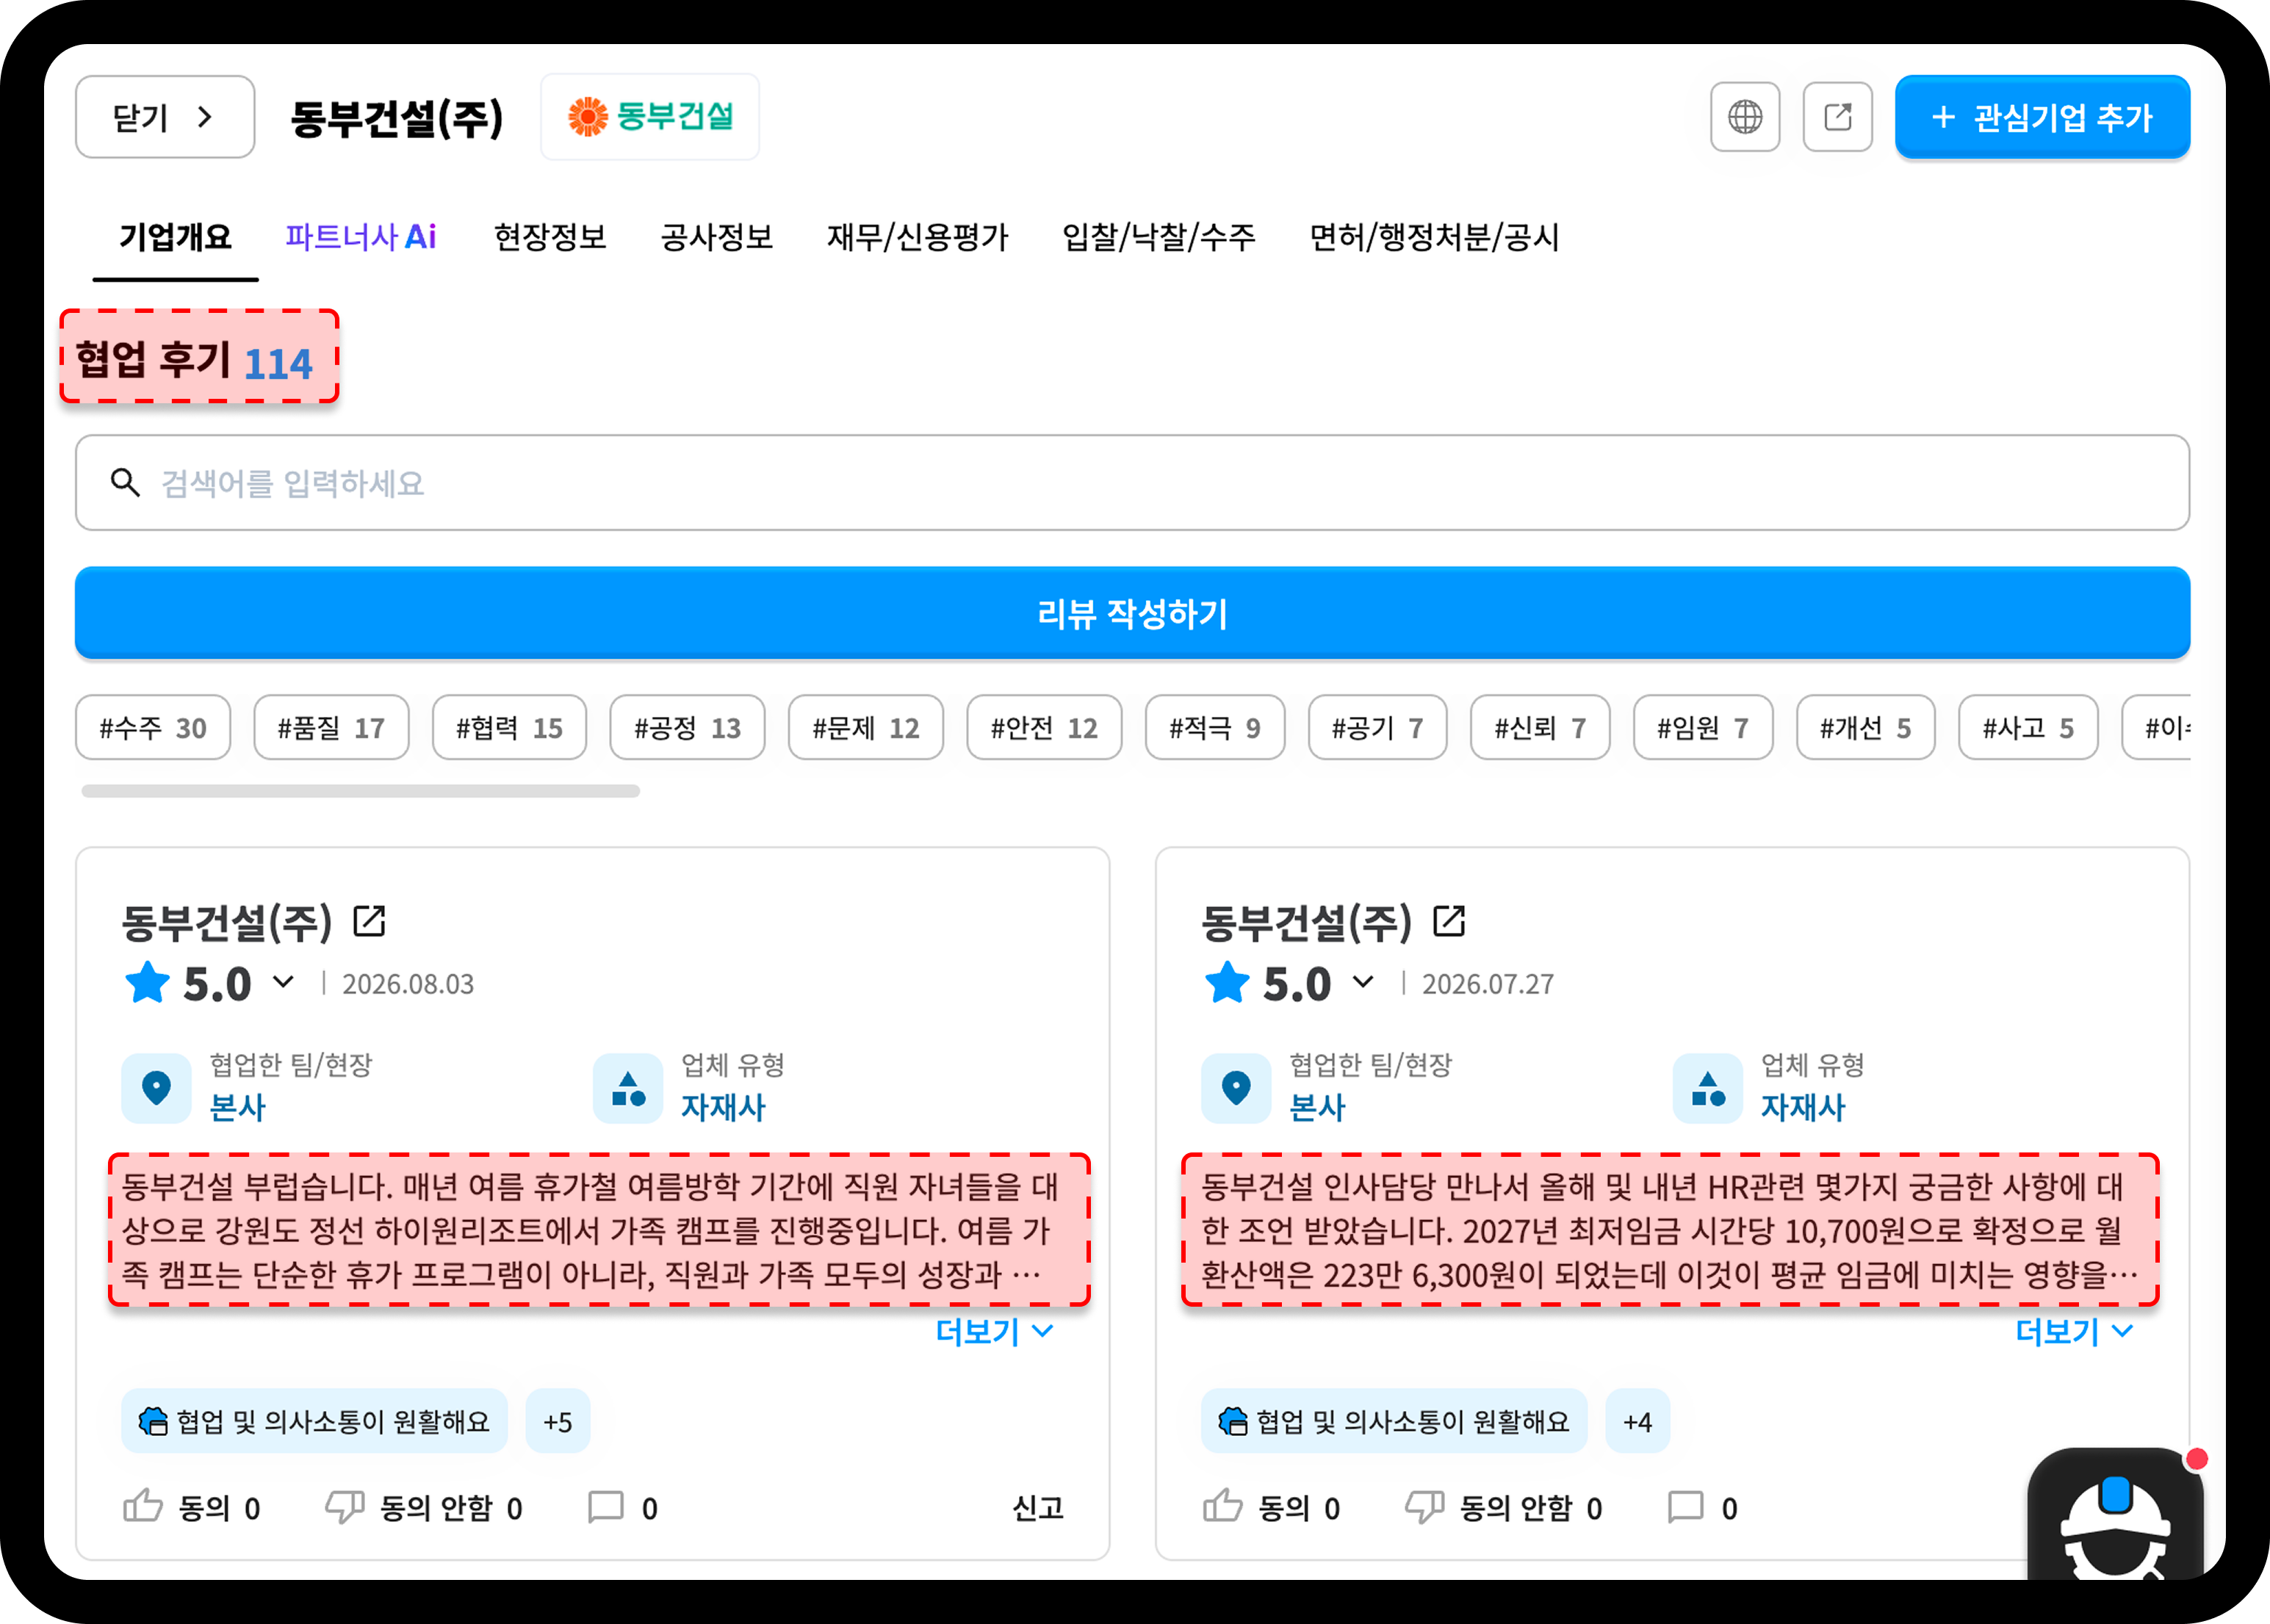This screenshot has width=2270, height=1624.
Task: Filter reviews by #공기 7 tag
Action: 1377,727
